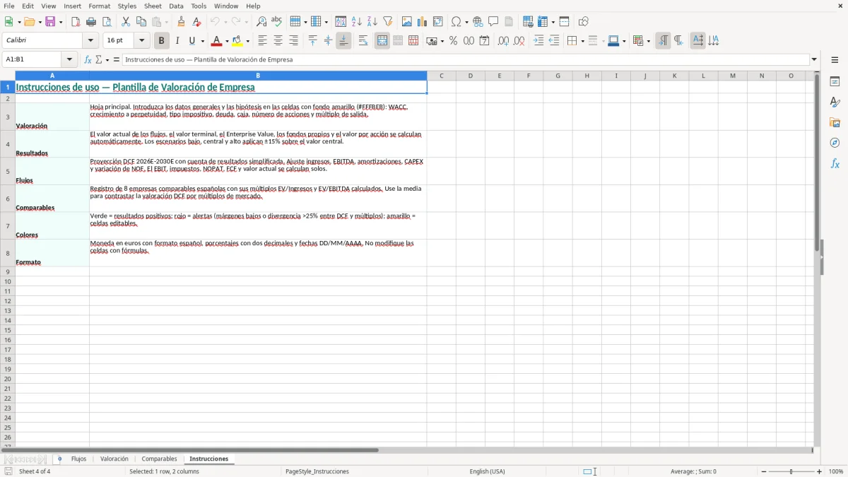Switch to the Comparables sheet tab
This screenshot has height=477, width=848.
click(159, 459)
